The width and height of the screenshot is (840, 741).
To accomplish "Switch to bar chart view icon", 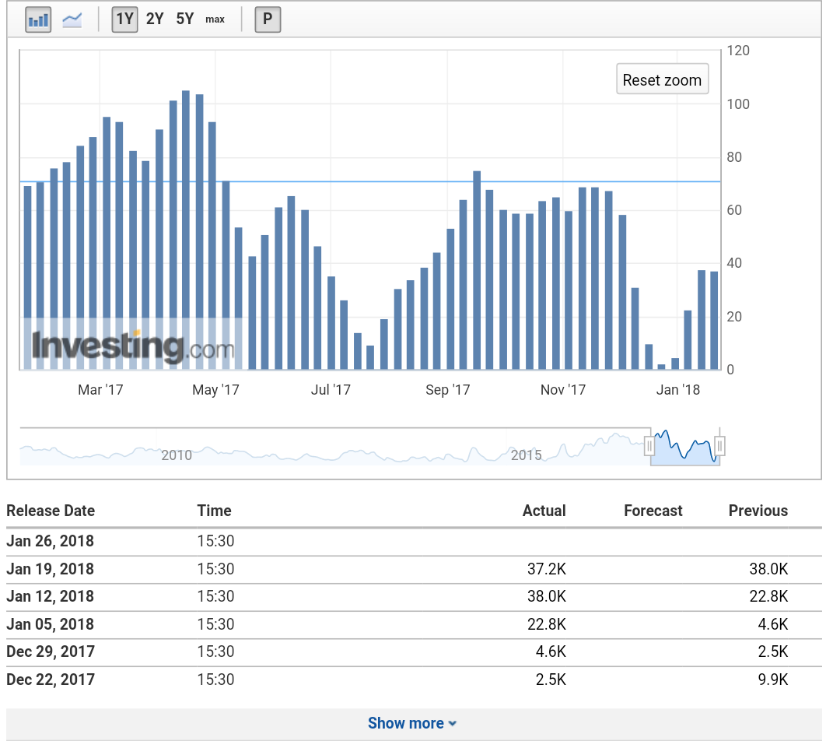I will 38,19.
